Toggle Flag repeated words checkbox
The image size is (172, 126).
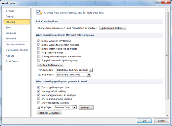[x=39, y=53]
